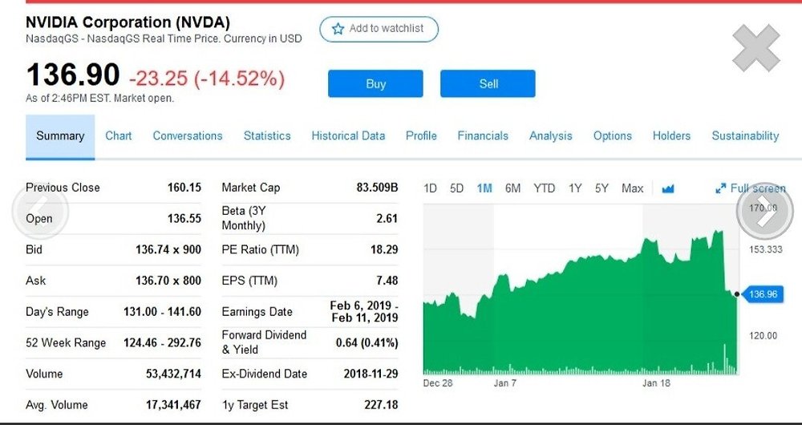
Task: Open the Financials tab
Action: (x=483, y=136)
